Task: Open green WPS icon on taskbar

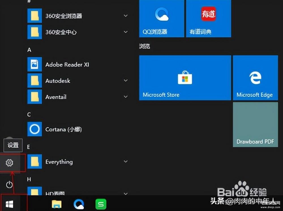Action: pos(100,204)
